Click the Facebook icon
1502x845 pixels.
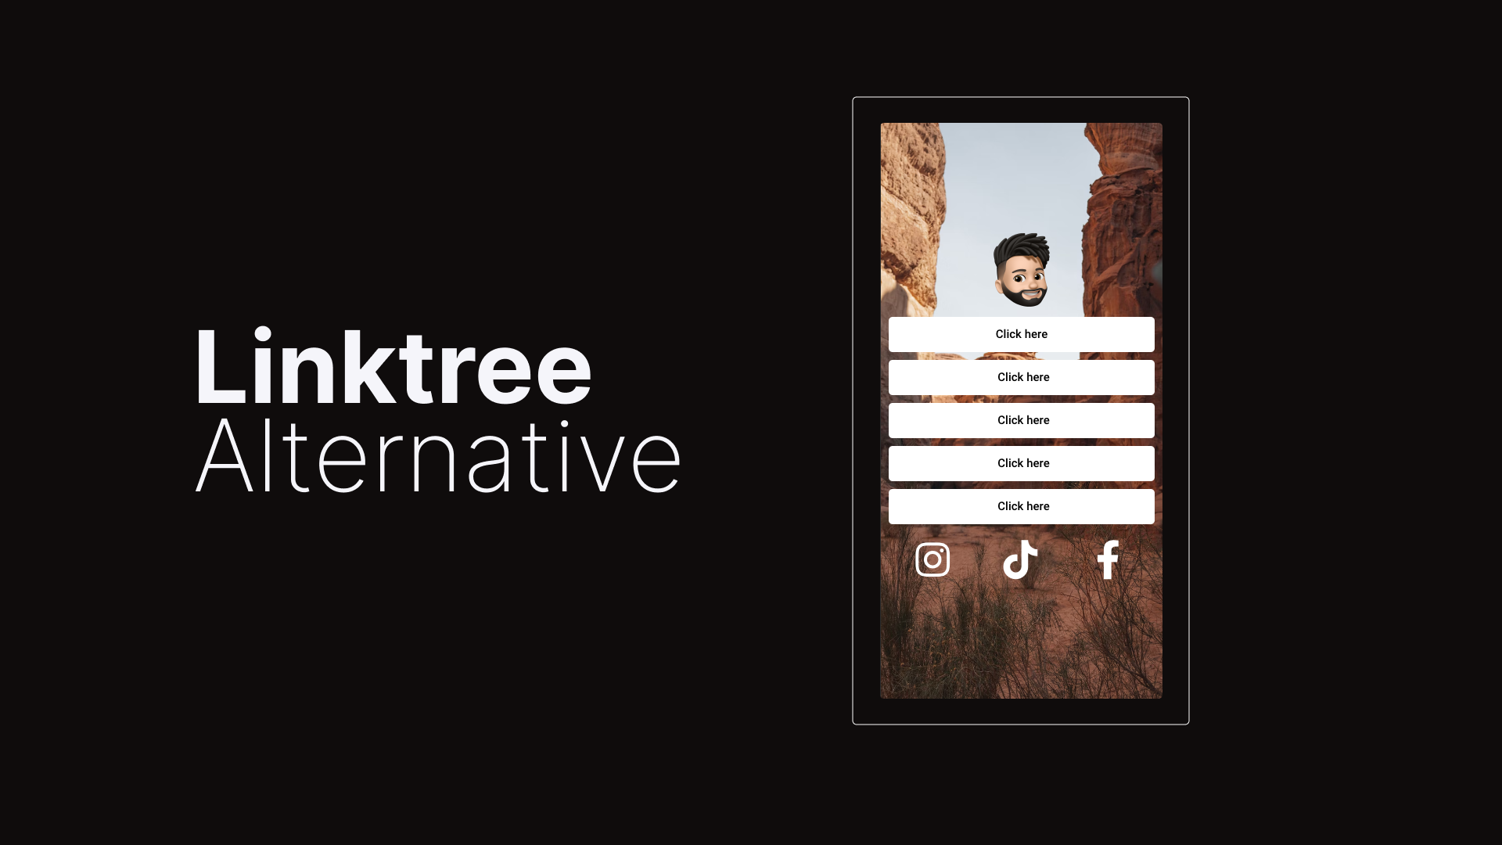tap(1108, 559)
